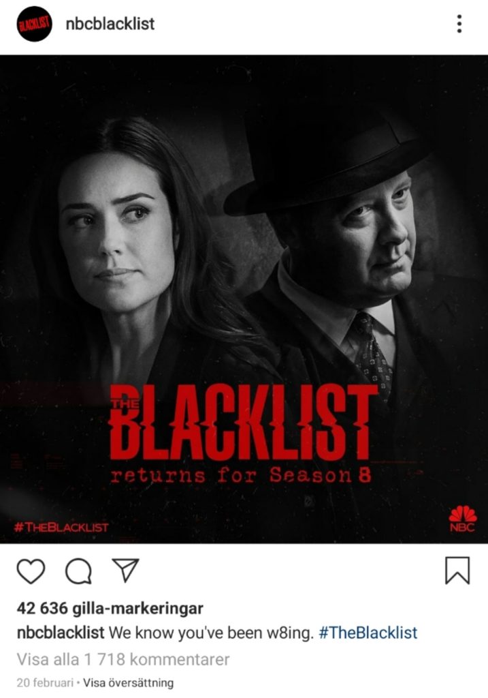Open comments via speech bubble icon

click(79, 571)
